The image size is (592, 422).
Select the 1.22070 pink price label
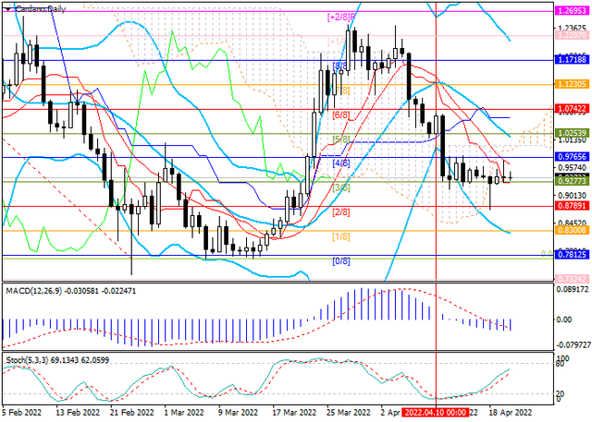pos(572,35)
